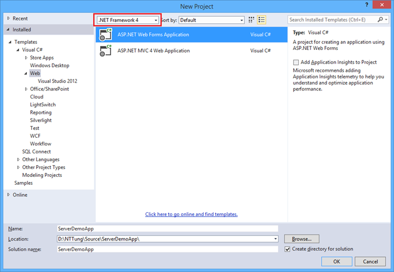Viewport: 394px width, 272px height.
Task: Select ASP.NET Web Forms Application template
Action: (192, 35)
